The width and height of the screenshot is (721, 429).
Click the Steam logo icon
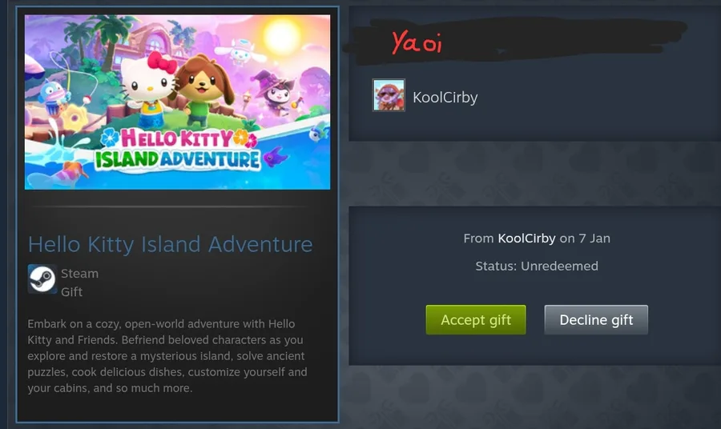tap(42, 279)
